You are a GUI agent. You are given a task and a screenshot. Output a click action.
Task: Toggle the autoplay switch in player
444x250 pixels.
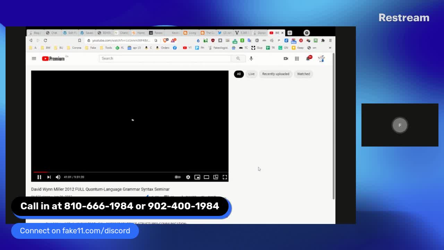178,177
